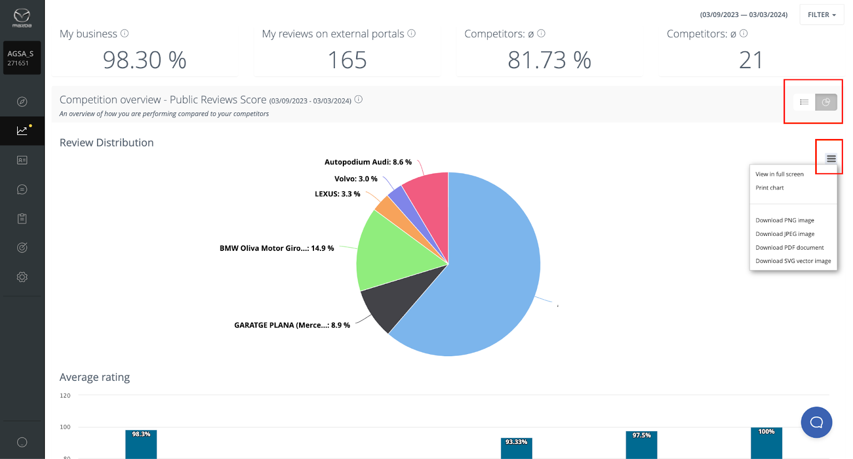Click the Review Distribution heading

coord(107,143)
